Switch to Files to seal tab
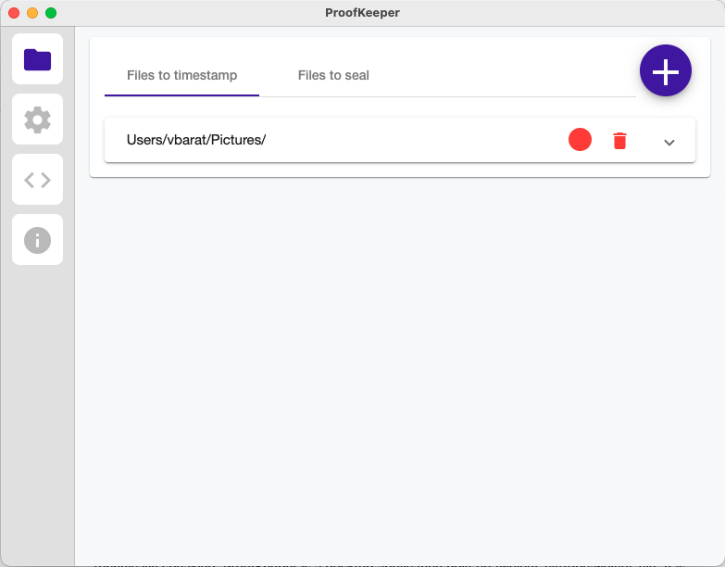 point(333,75)
